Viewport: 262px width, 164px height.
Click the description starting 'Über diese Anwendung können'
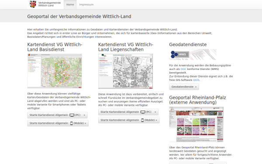pos(59,101)
